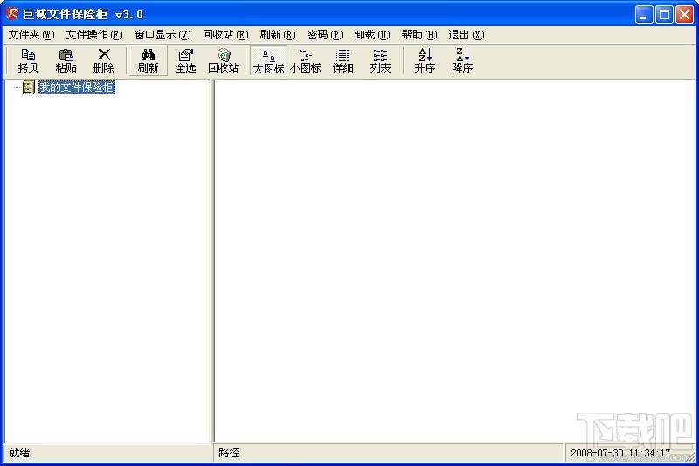Select 我的文件保险柜 tree node
This screenshot has height=466, width=699.
pyautogui.click(x=77, y=87)
